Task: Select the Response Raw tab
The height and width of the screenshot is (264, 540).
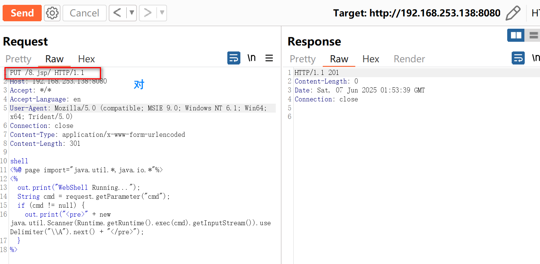Action: tap(339, 59)
